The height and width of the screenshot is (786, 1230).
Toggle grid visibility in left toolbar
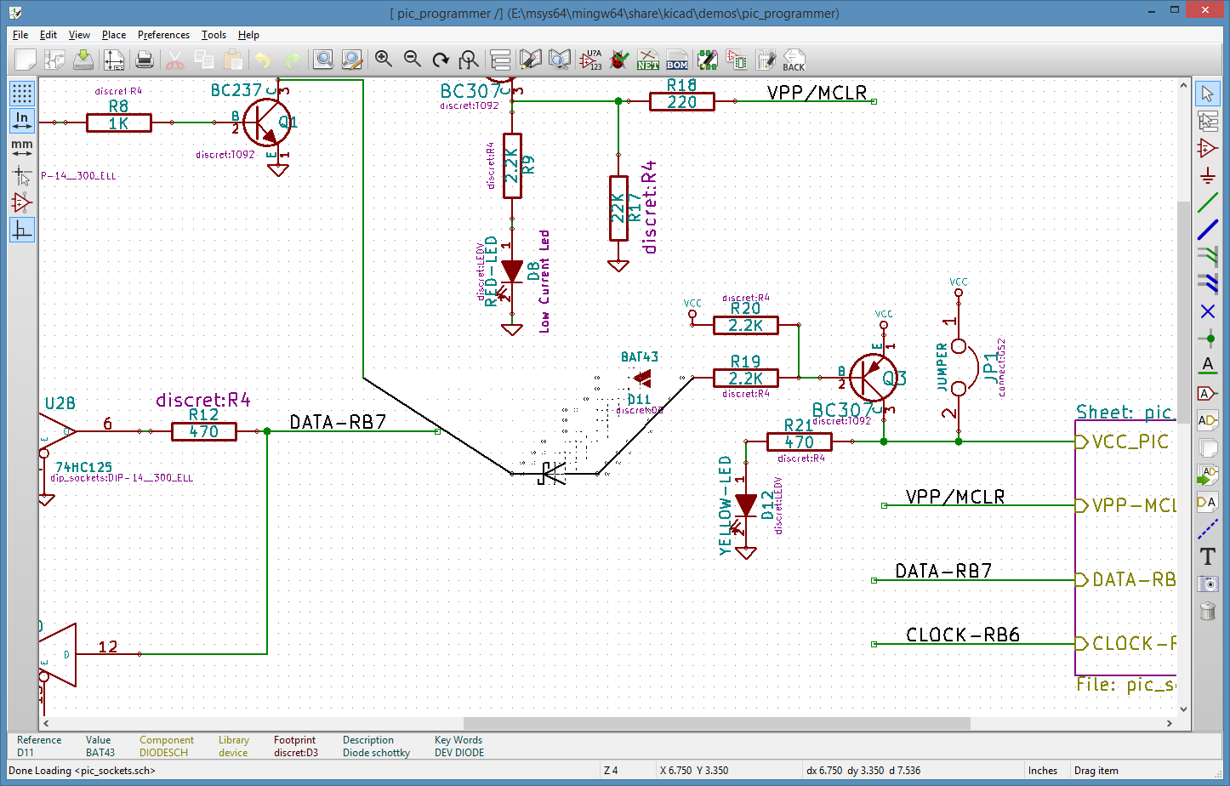click(x=22, y=93)
